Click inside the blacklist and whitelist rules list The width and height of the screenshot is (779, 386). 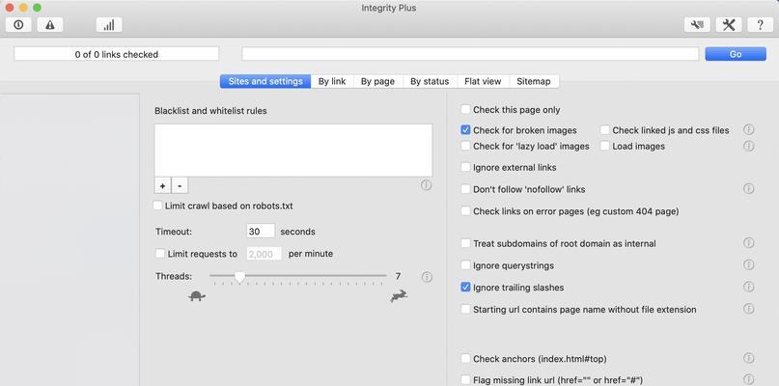coord(293,150)
